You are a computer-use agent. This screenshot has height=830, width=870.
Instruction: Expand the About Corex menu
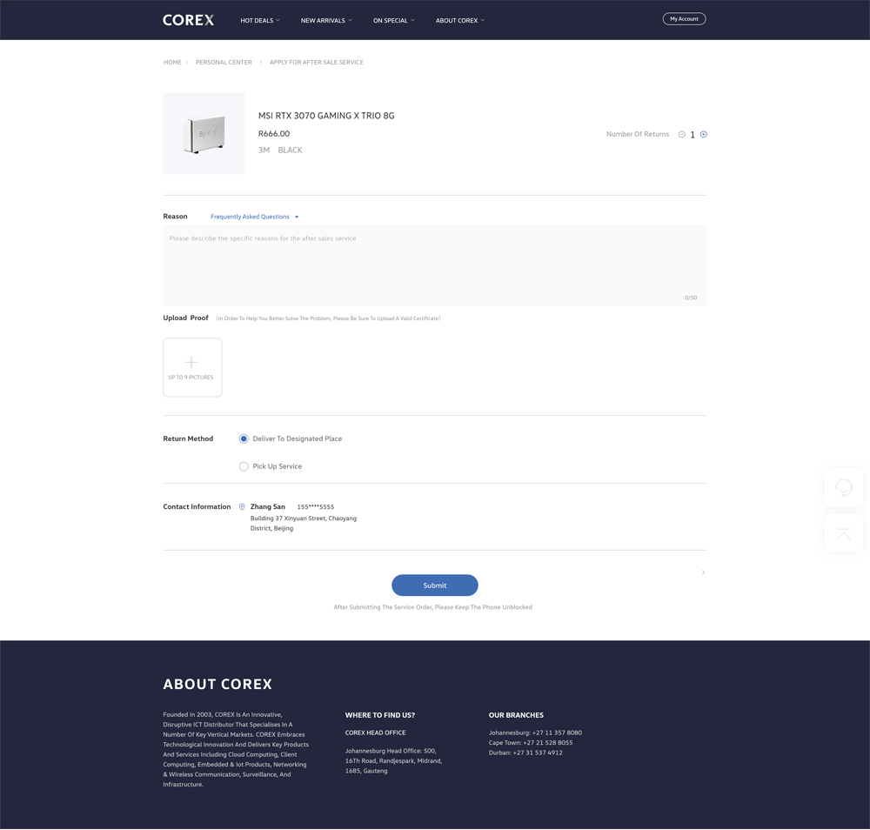click(460, 21)
